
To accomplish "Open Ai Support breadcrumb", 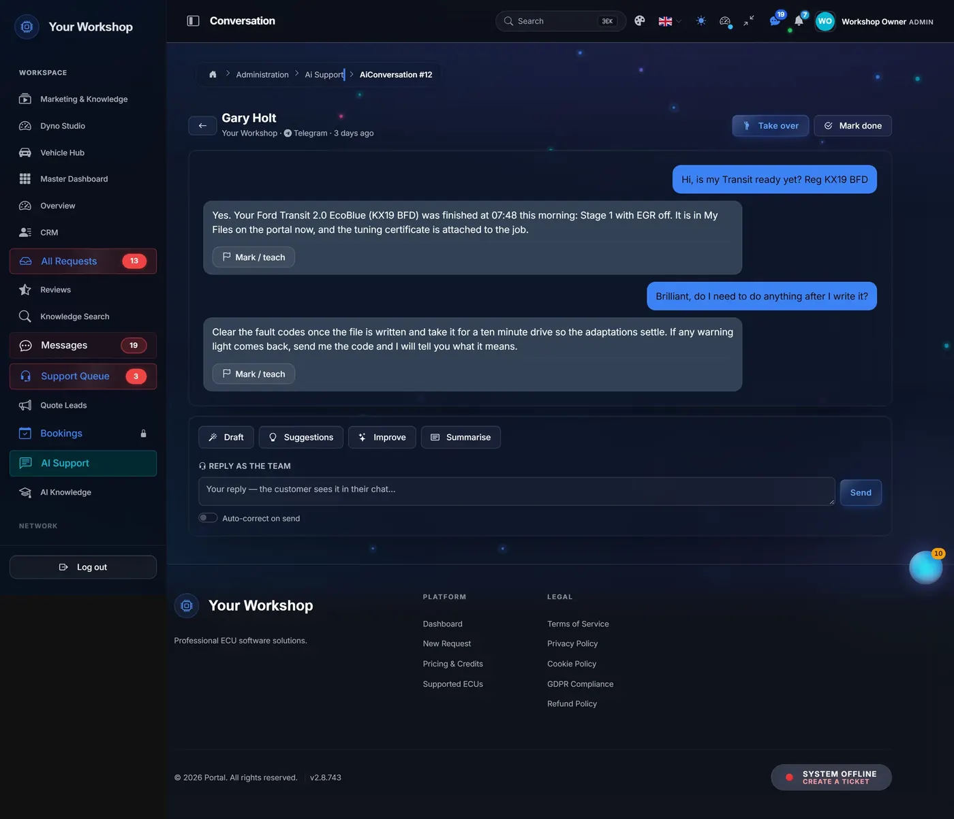I will point(324,75).
